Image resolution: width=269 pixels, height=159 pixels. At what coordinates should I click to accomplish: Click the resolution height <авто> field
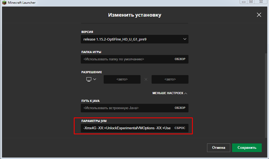coord(170,79)
